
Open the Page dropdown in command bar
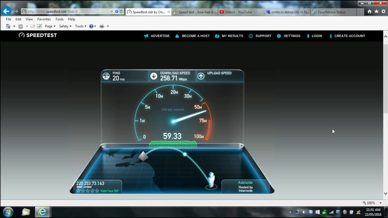coord(50,26)
